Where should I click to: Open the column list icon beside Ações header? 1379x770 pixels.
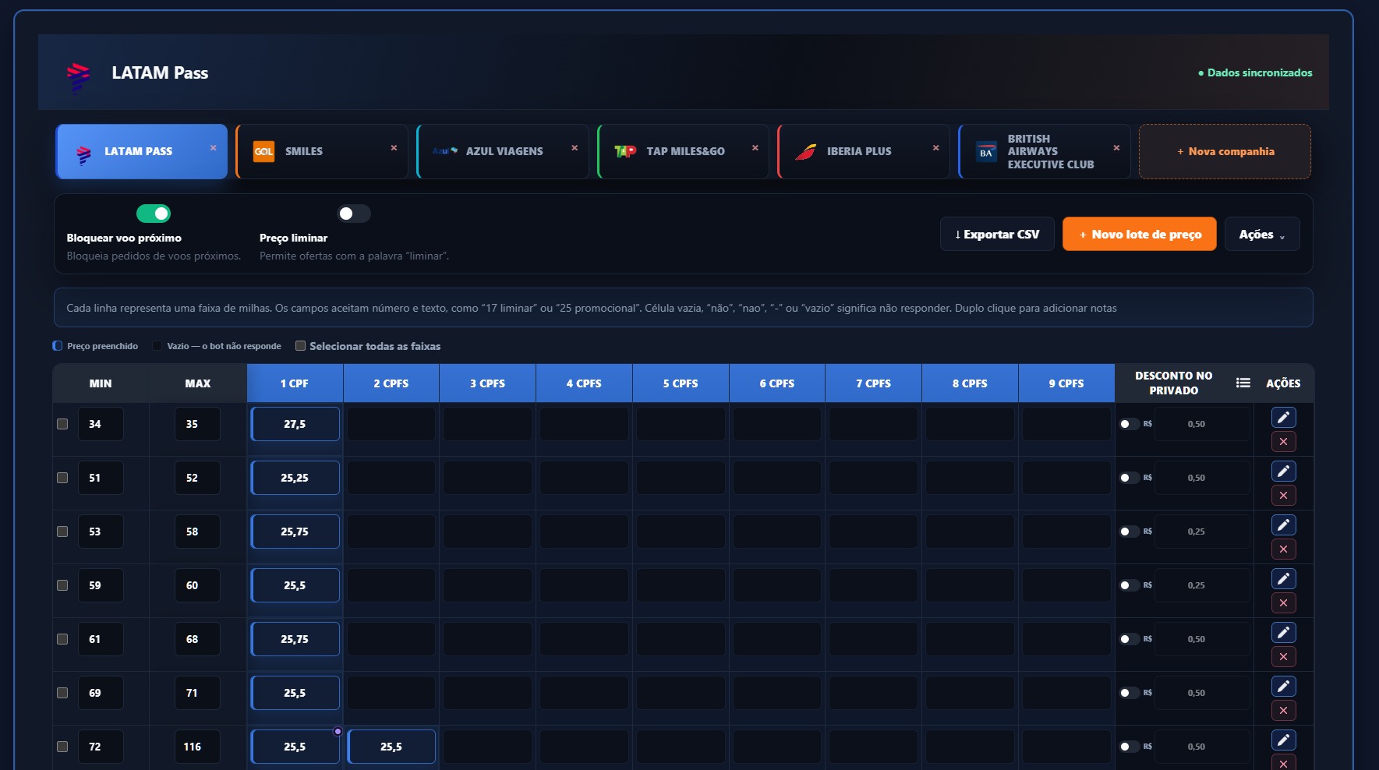pyautogui.click(x=1243, y=383)
